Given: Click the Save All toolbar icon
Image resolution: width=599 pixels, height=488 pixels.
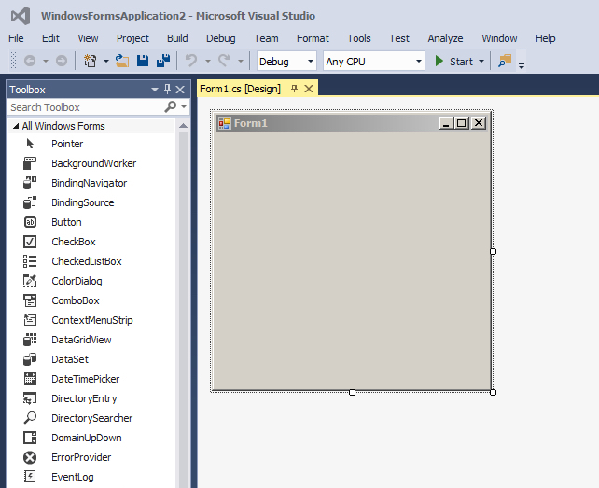Looking at the screenshot, I should click(162, 61).
